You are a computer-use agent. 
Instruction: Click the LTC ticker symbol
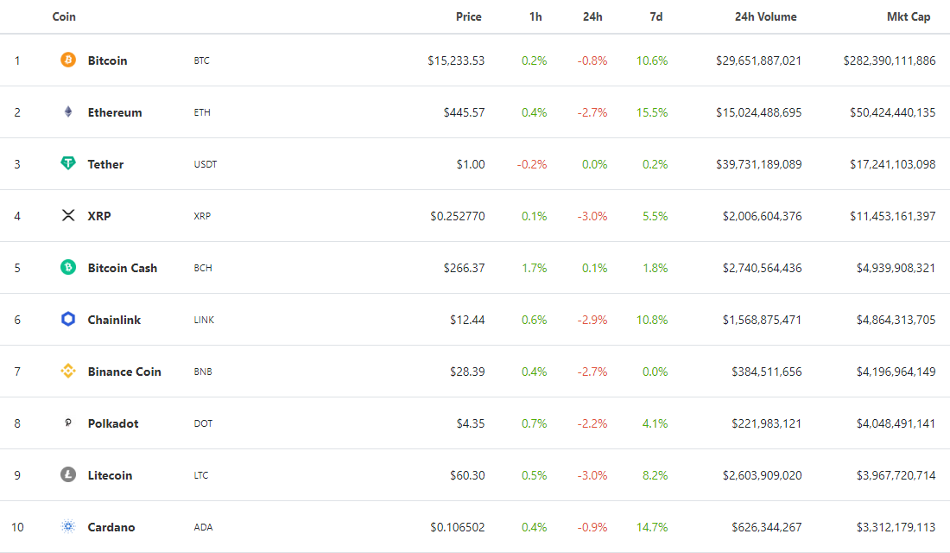pos(201,475)
